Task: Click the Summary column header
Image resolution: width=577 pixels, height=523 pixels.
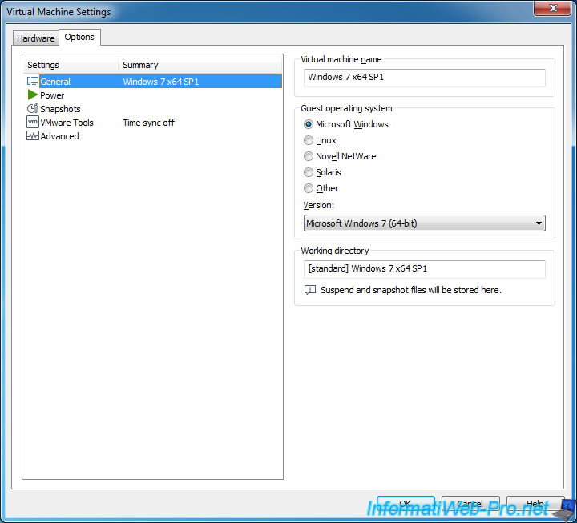Action: [x=200, y=65]
